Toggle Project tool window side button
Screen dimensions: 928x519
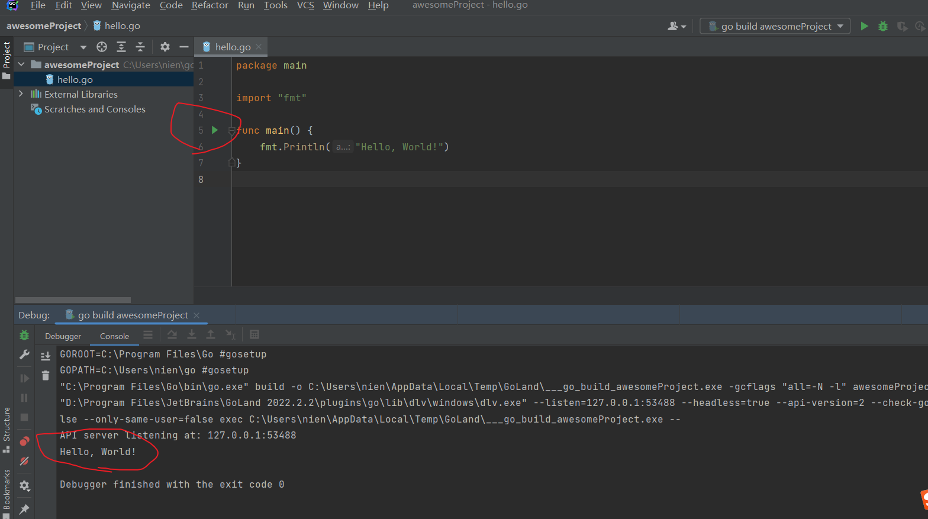point(7,62)
